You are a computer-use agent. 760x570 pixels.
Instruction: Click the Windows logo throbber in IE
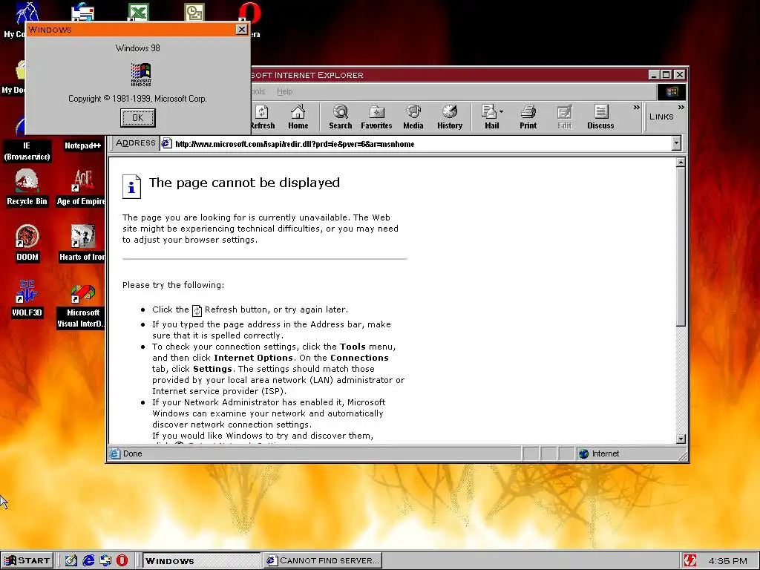[671, 91]
